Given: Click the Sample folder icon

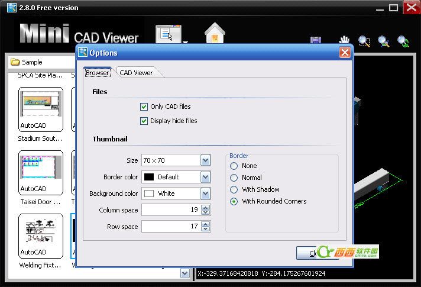Looking at the screenshot, I should point(15,62).
